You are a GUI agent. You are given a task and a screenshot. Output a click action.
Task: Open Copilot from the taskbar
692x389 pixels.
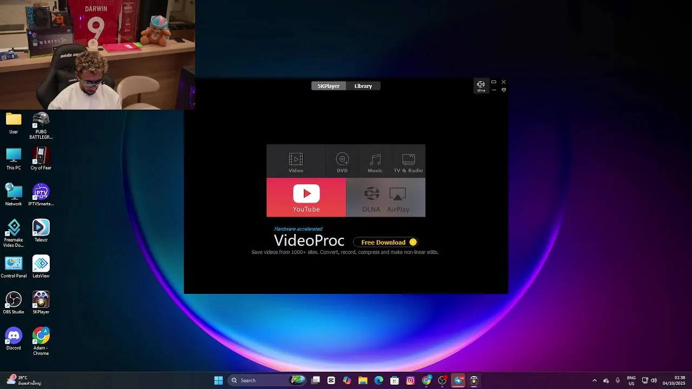[347, 380]
